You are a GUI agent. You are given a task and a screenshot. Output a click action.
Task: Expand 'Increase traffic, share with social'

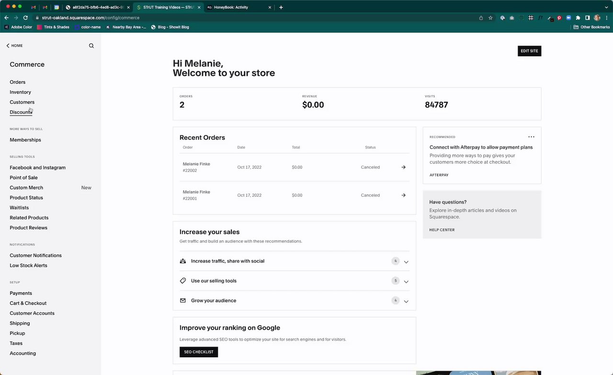pyautogui.click(x=406, y=262)
